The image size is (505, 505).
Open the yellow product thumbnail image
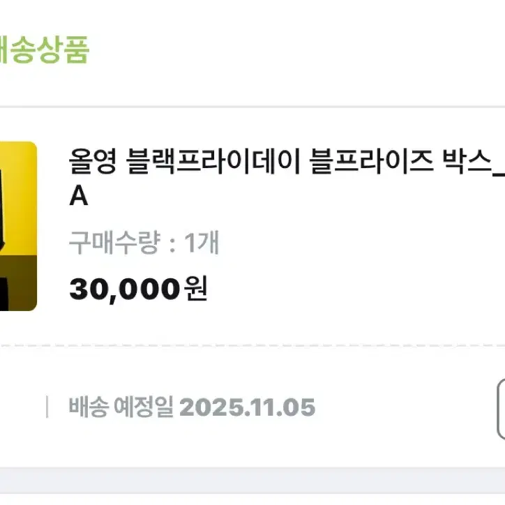(x=18, y=226)
